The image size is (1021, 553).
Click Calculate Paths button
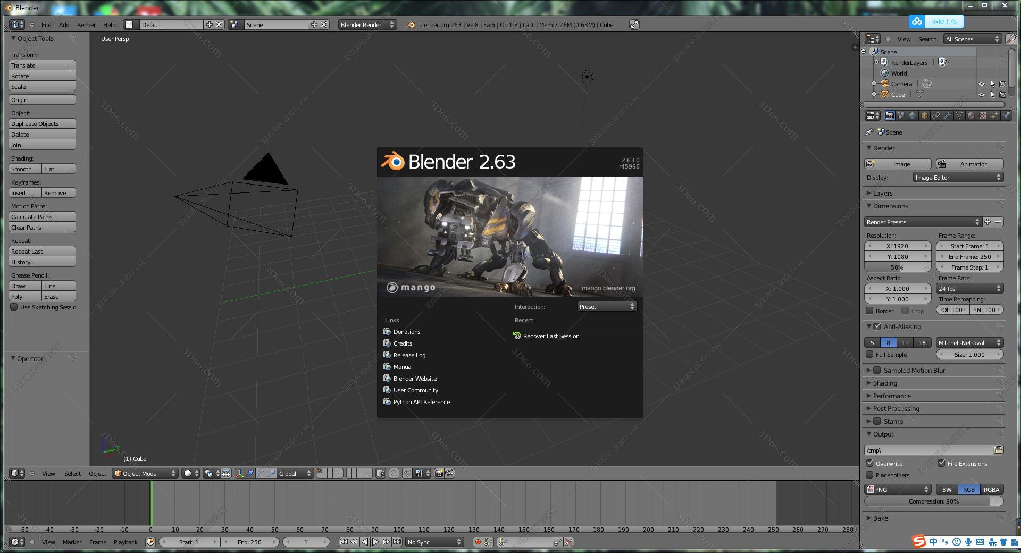pyautogui.click(x=43, y=216)
